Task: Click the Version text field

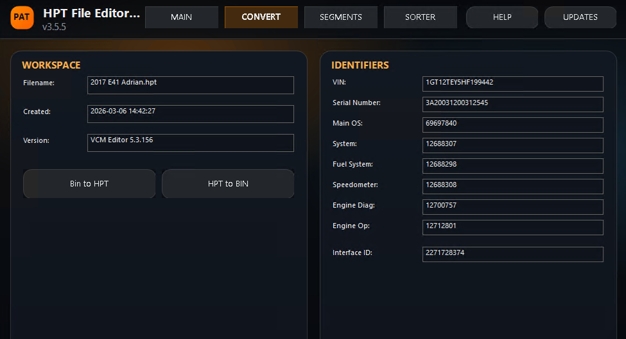Action: click(x=191, y=143)
